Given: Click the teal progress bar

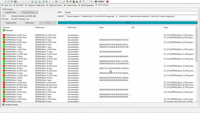Looking at the screenshot, I should [x=128, y=23].
